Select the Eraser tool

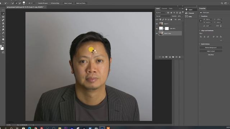[3, 26]
